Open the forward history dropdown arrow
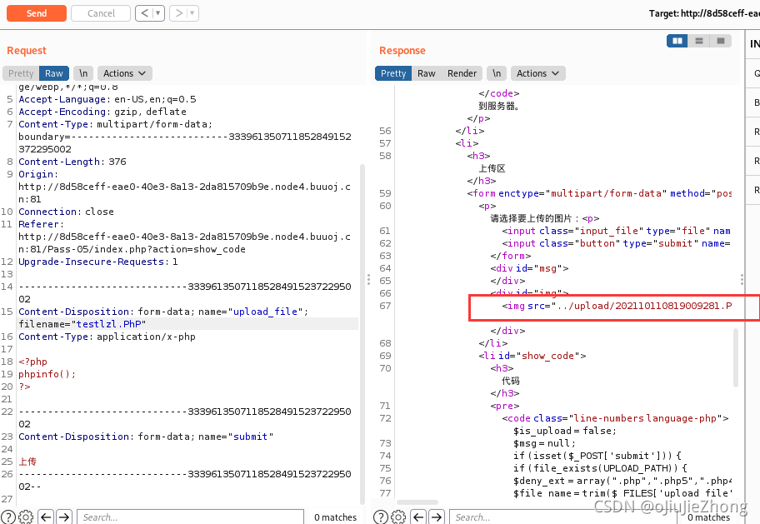 coord(192,13)
